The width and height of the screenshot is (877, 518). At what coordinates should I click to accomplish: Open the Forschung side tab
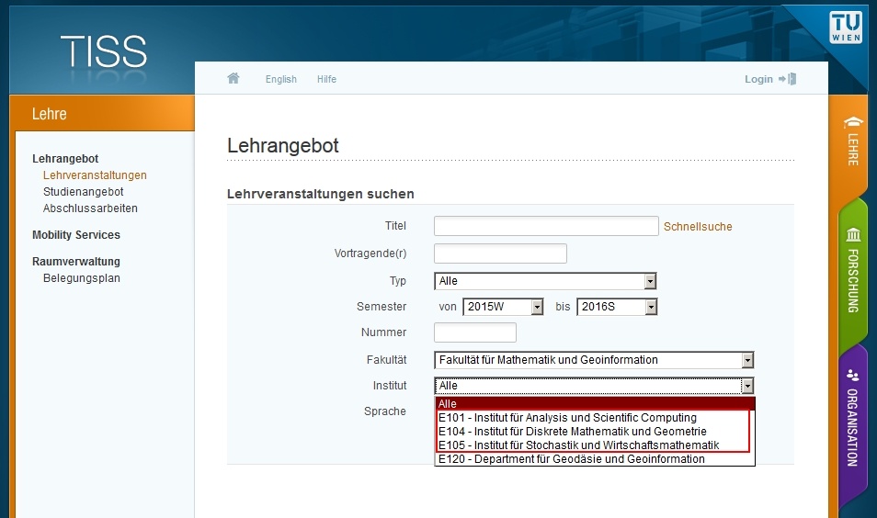point(853,270)
